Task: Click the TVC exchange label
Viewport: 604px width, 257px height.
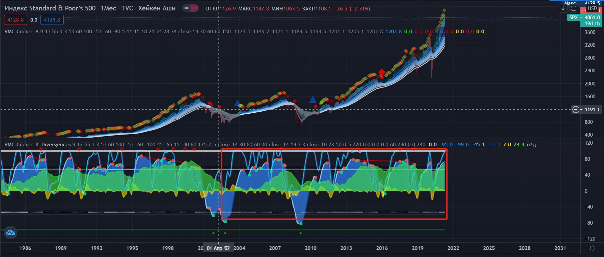Action: click(127, 8)
